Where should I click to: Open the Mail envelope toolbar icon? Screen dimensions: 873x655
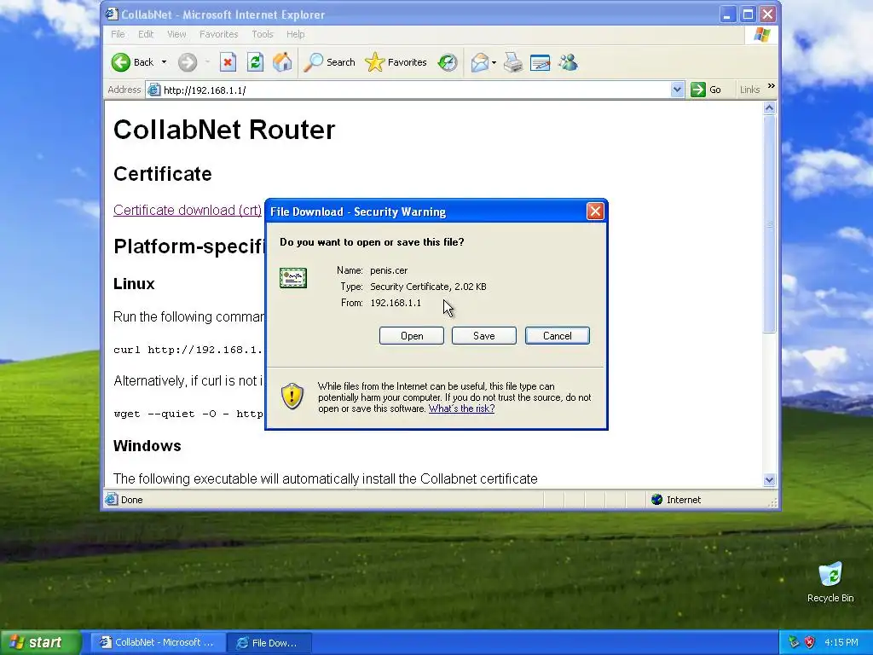click(479, 62)
